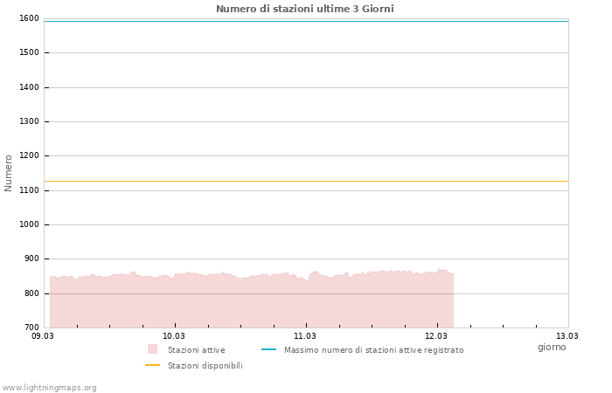The height and width of the screenshot is (393, 612).
Task: Click the 700 value on the y-axis
Action: pyautogui.click(x=31, y=327)
